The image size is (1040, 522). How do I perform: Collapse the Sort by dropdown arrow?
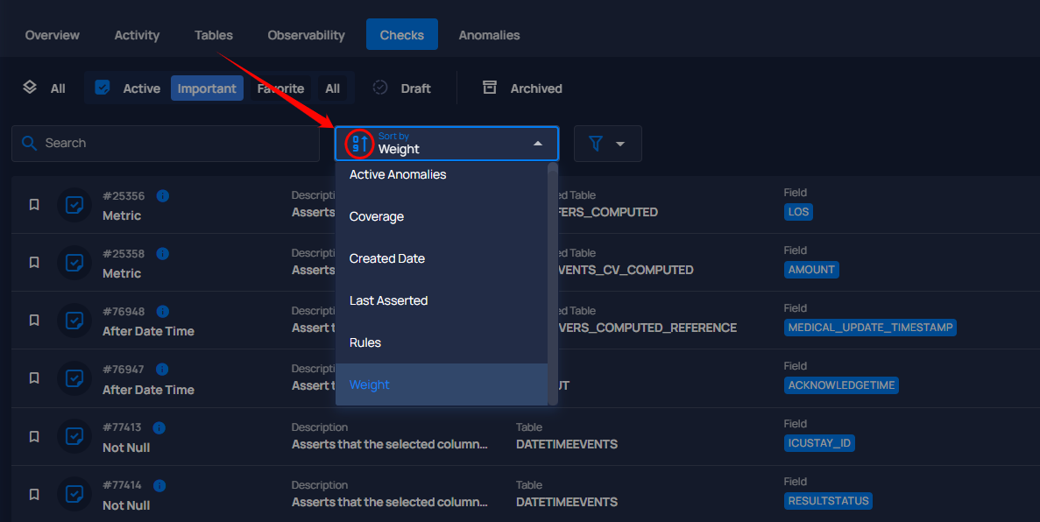pyautogui.click(x=538, y=144)
